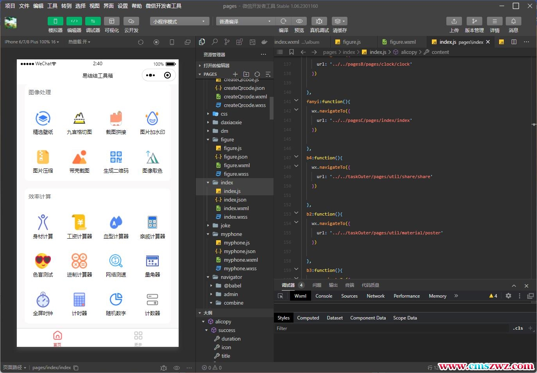Switch to the Console tab

click(324, 296)
